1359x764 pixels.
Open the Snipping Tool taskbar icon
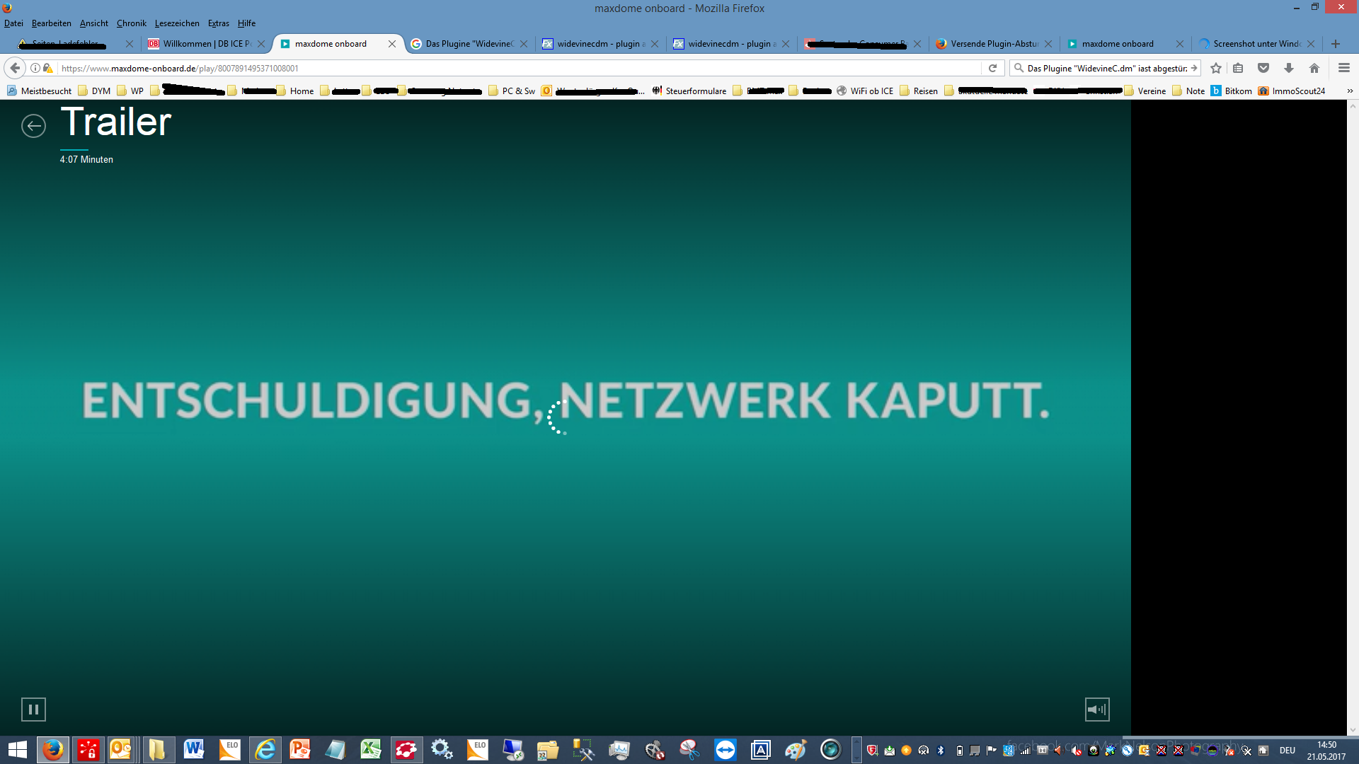pyautogui.click(x=689, y=750)
